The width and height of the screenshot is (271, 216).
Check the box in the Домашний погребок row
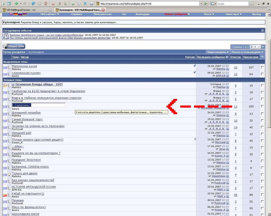(262, 114)
